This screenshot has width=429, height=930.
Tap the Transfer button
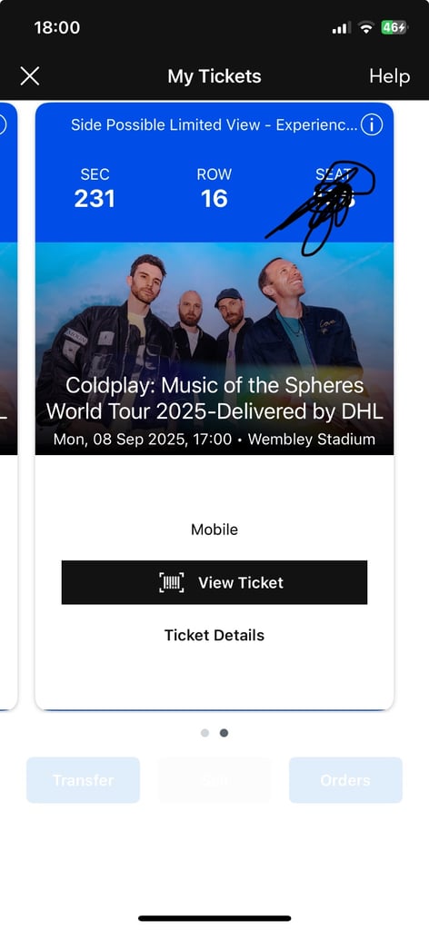pos(83,780)
